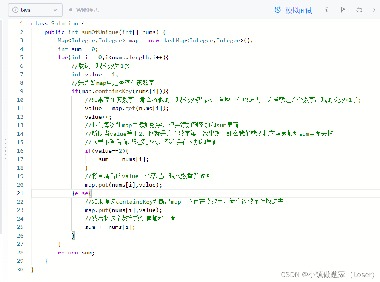This screenshot has width=380, height=282.
Task: Click the gray dot beside 智能模式
Action: pos(72,10)
